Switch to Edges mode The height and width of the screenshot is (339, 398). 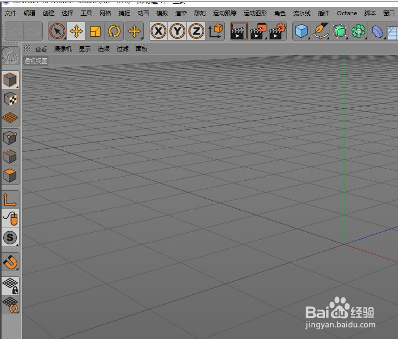click(10, 157)
